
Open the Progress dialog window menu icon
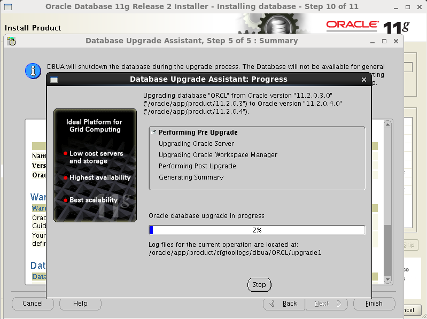pos(54,80)
